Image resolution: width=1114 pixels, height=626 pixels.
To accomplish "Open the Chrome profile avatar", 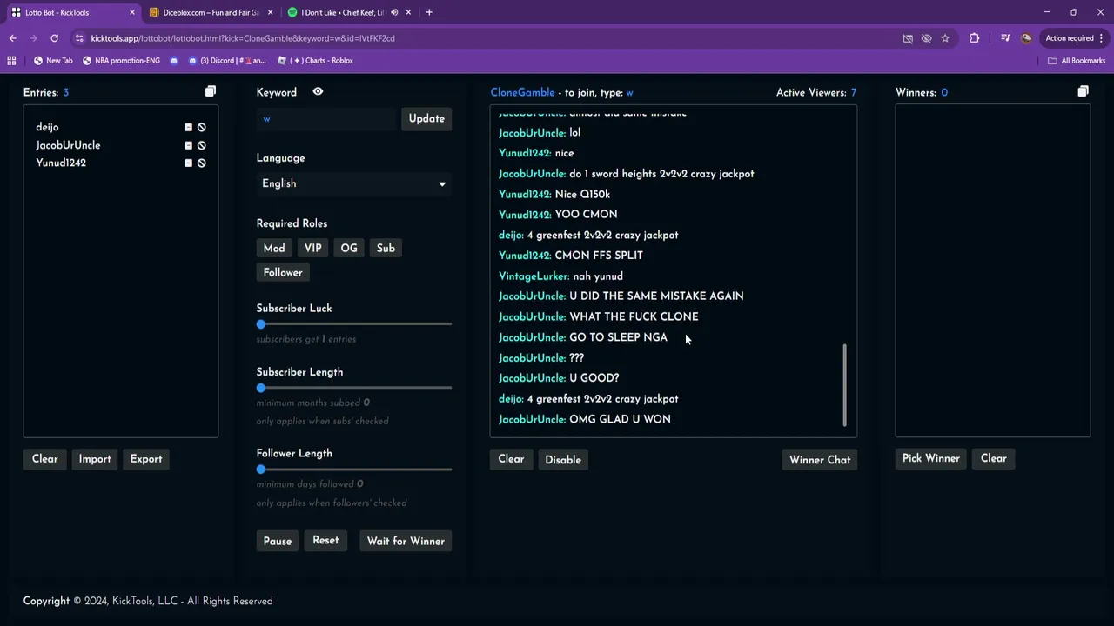I will tap(1026, 38).
